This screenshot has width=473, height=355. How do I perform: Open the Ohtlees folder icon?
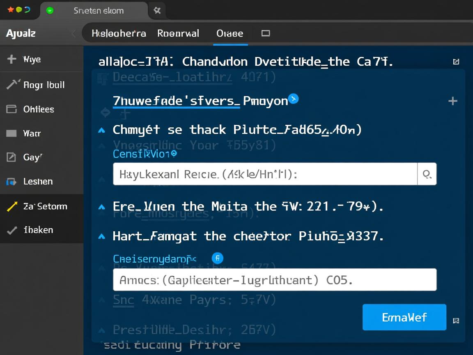click(11, 109)
